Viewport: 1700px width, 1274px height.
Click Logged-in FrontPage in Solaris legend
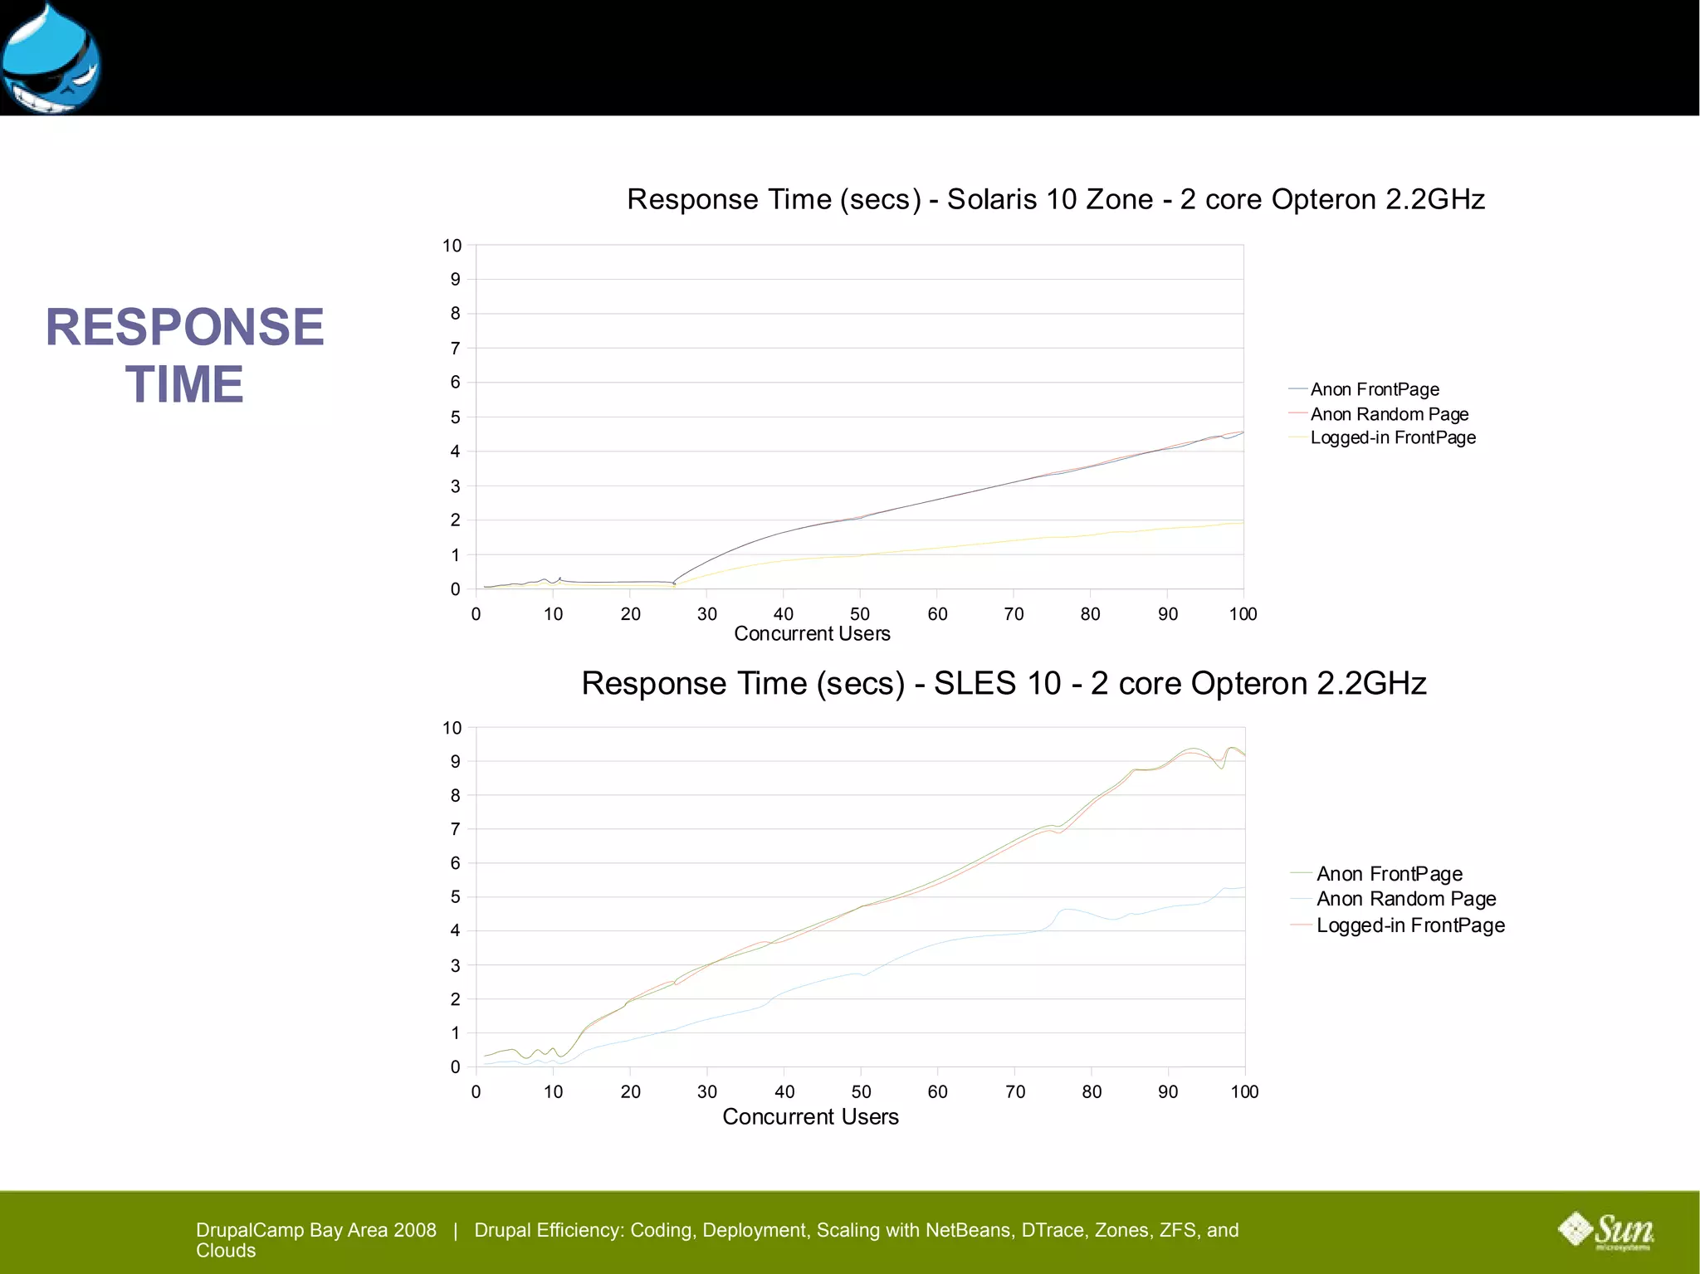pyautogui.click(x=1392, y=437)
